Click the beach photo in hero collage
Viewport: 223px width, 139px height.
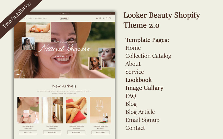coord(38,32)
